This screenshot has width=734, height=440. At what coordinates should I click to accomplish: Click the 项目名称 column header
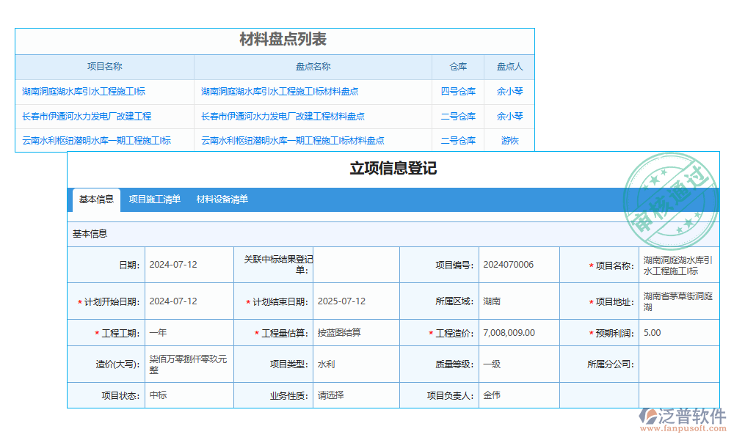click(x=104, y=66)
